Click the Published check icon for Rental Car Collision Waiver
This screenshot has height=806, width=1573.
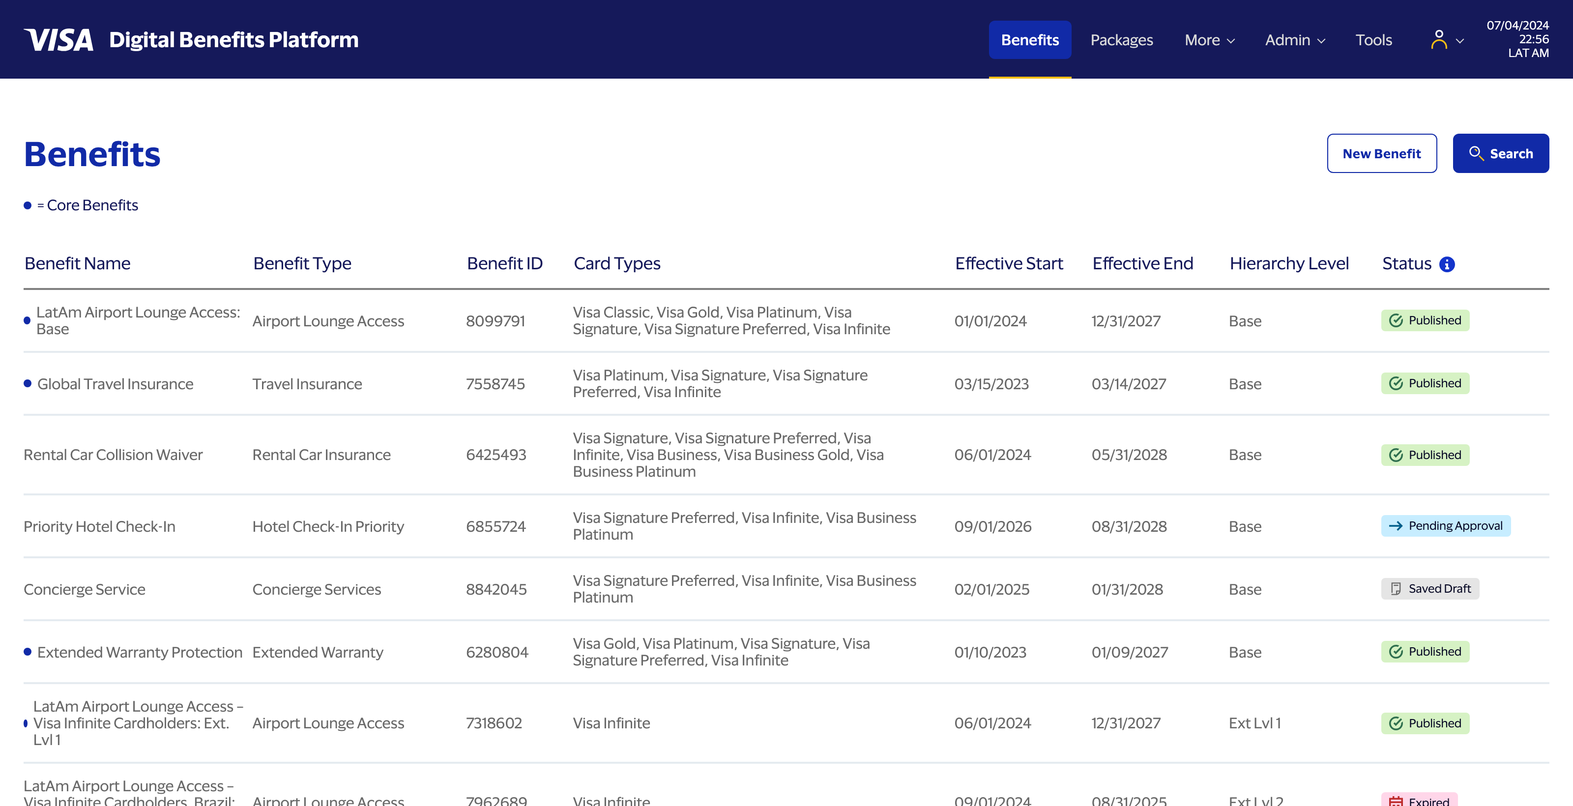(1396, 455)
